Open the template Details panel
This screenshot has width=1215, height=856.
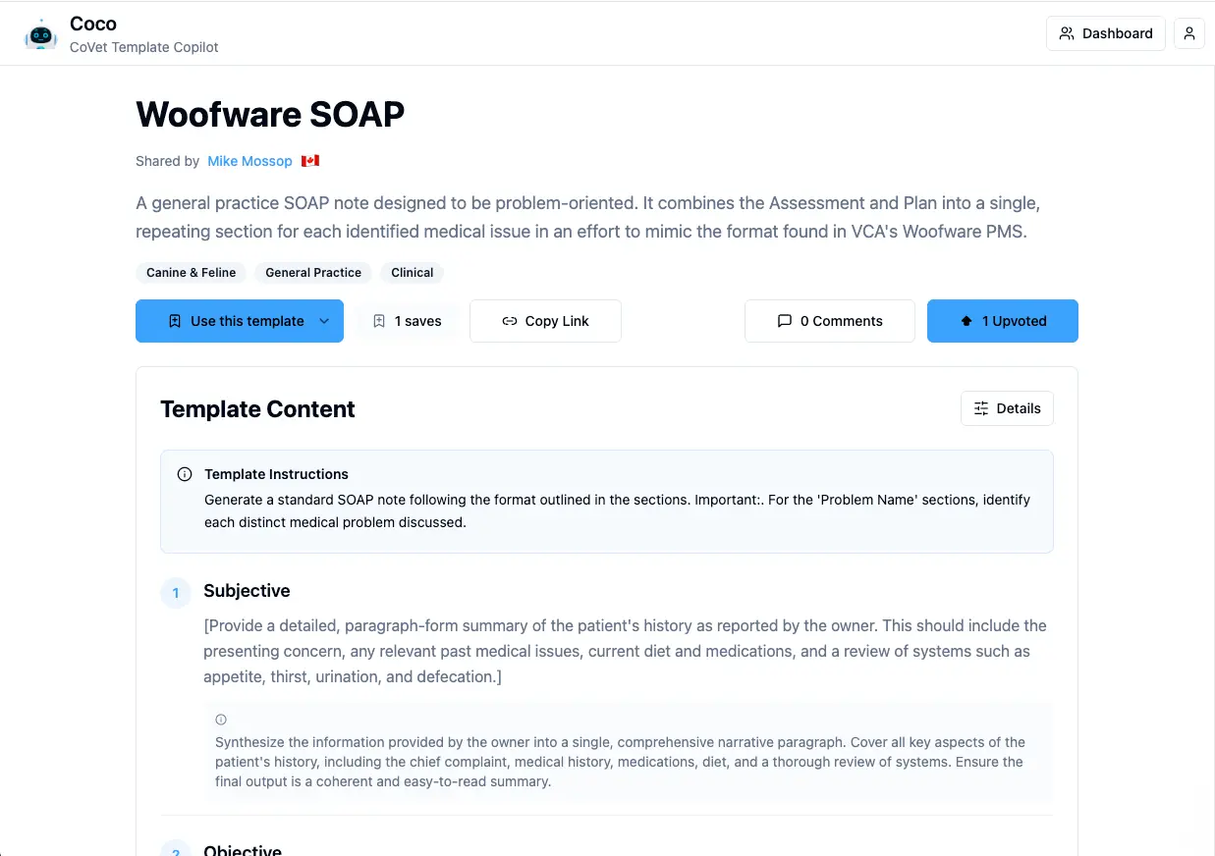click(1007, 408)
